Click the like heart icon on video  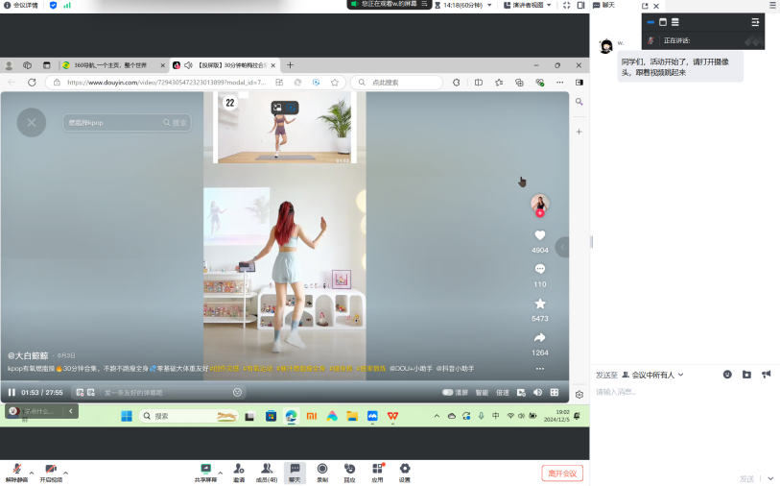pyautogui.click(x=539, y=235)
